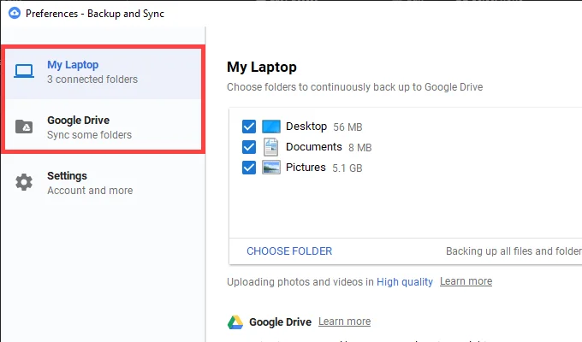Click the Desktop folder name label

306,127
